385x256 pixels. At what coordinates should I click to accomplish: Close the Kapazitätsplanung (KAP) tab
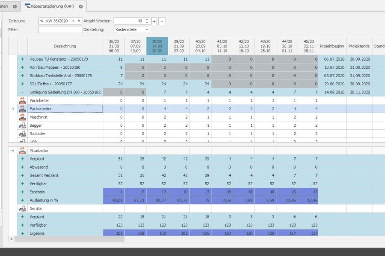point(80,6)
